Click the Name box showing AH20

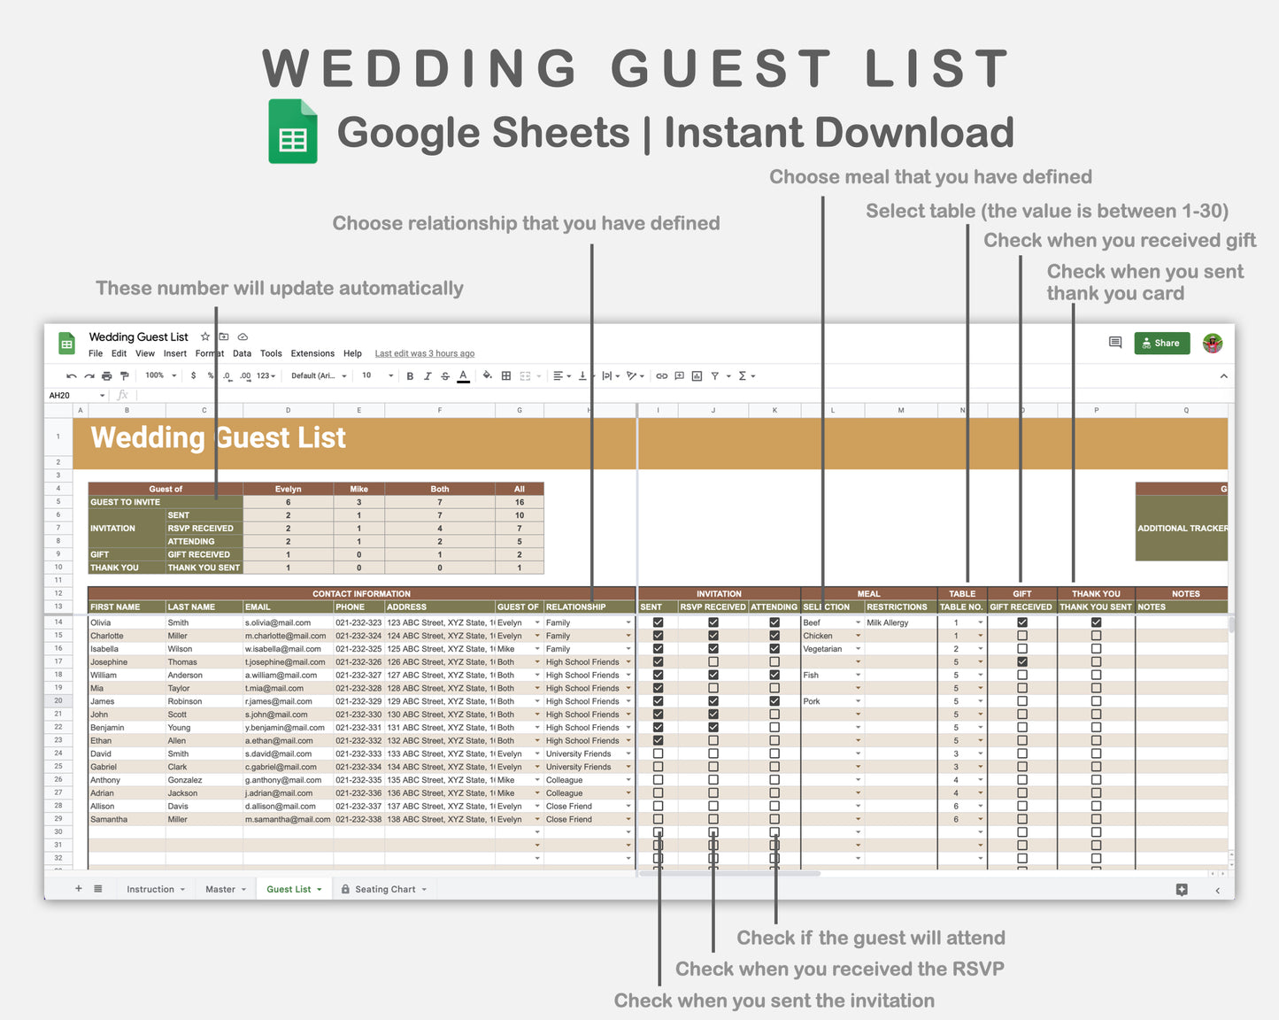[71, 395]
